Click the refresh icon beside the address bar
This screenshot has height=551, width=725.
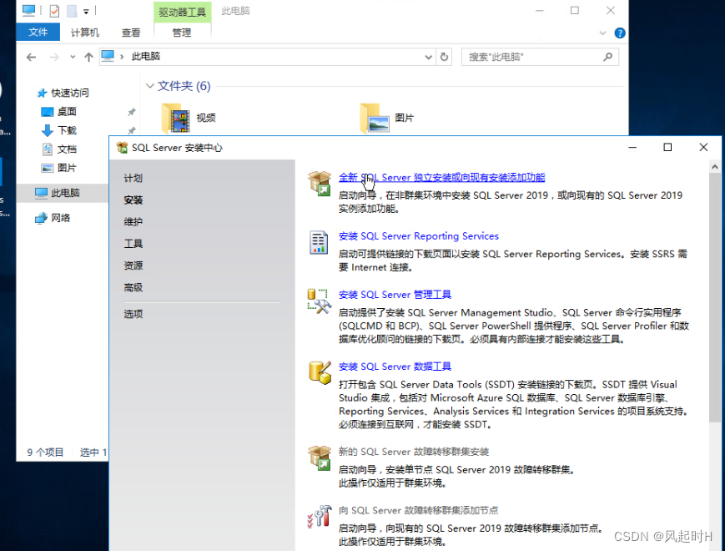point(445,58)
